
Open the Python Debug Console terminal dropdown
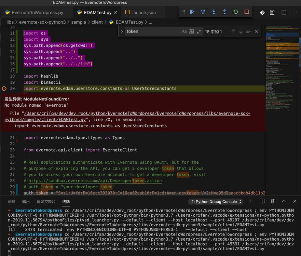click(216, 202)
